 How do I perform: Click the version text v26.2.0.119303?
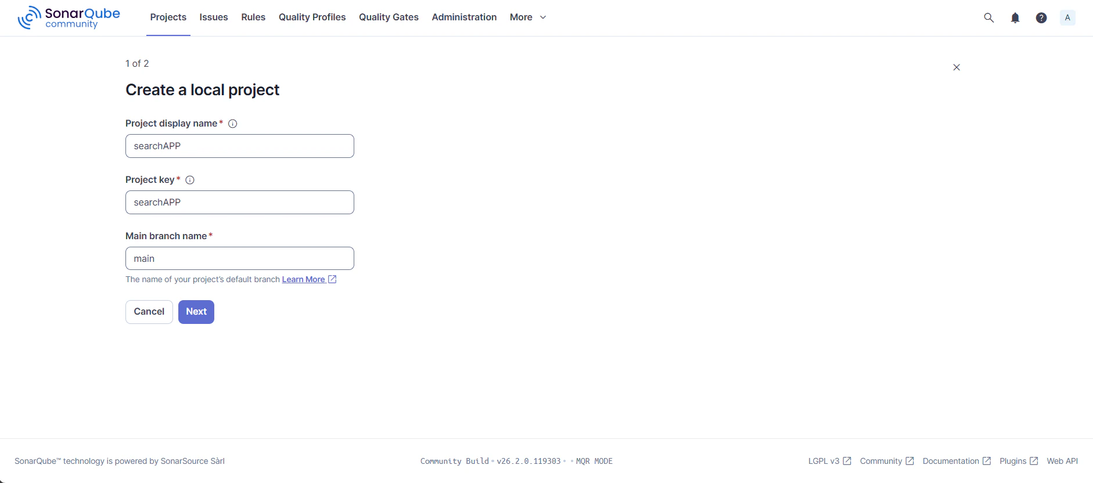(528, 462)
